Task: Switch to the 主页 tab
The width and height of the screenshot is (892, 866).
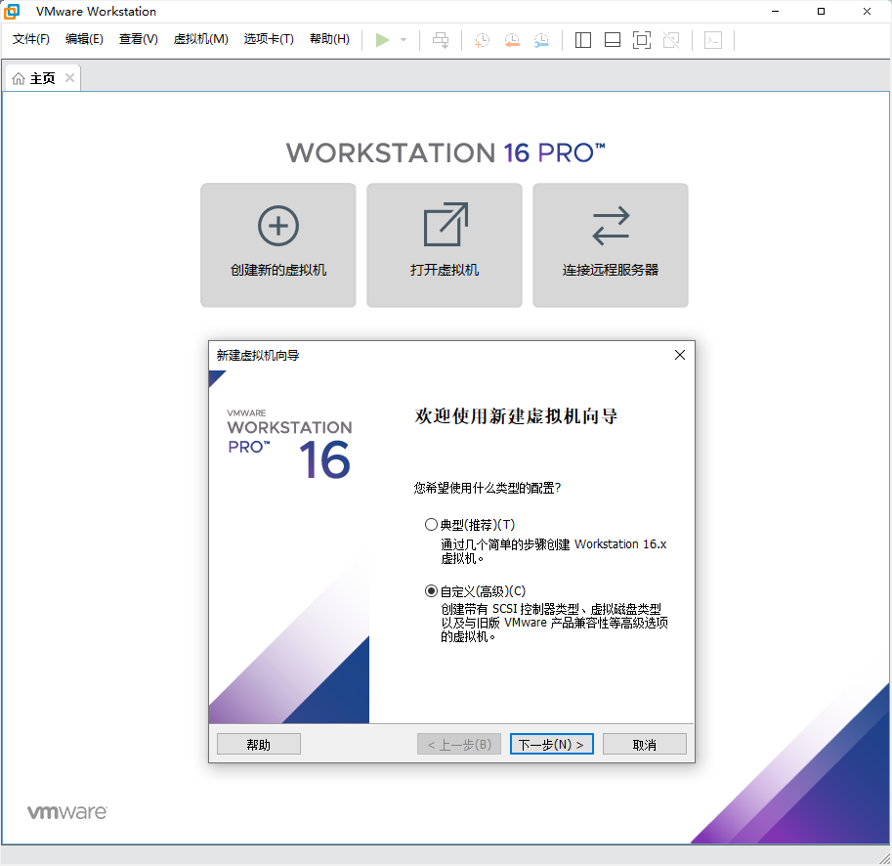Action: pos(43,78)
